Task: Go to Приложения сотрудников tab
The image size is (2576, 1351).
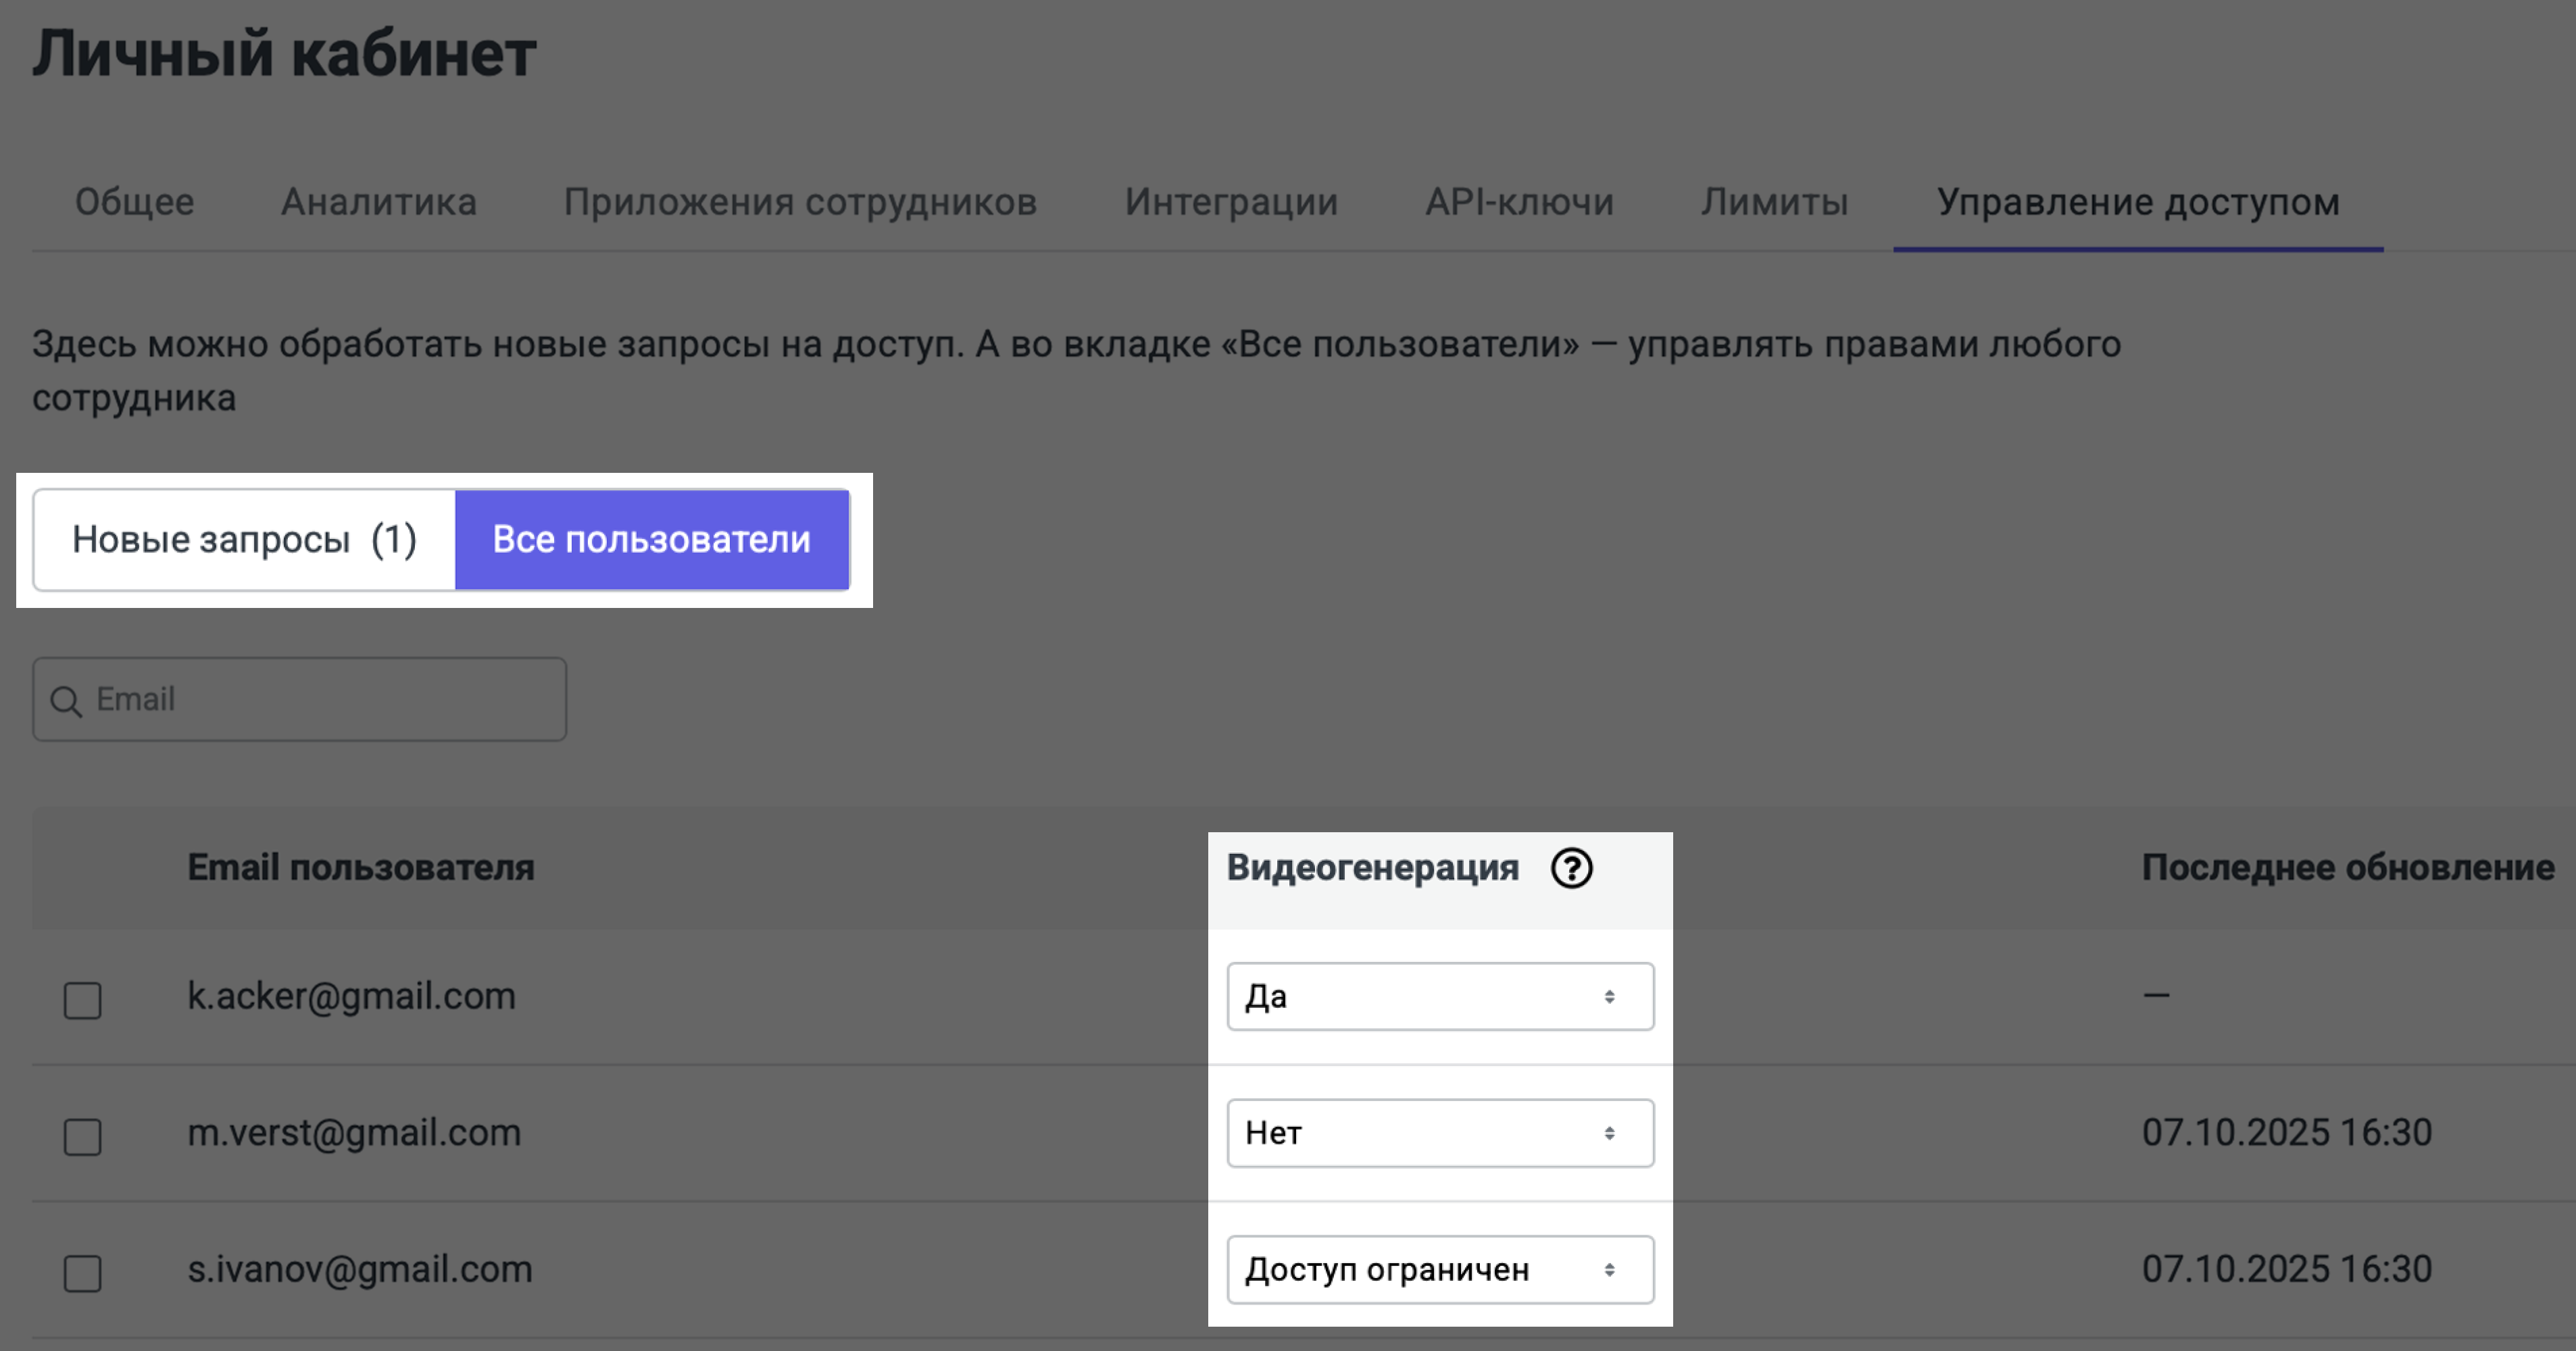Action: [x=800, y=202]
